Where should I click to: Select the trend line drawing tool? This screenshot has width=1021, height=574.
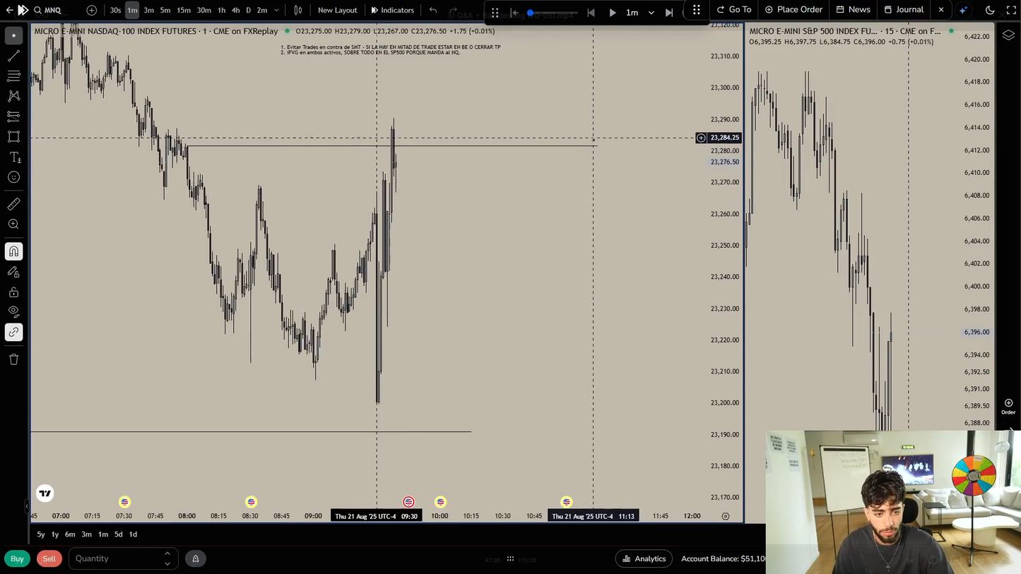pyautogui.click(x=13, y=56)
